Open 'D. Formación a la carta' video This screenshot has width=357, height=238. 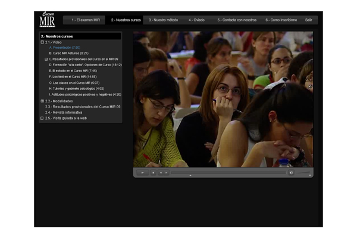coord(85,65)
